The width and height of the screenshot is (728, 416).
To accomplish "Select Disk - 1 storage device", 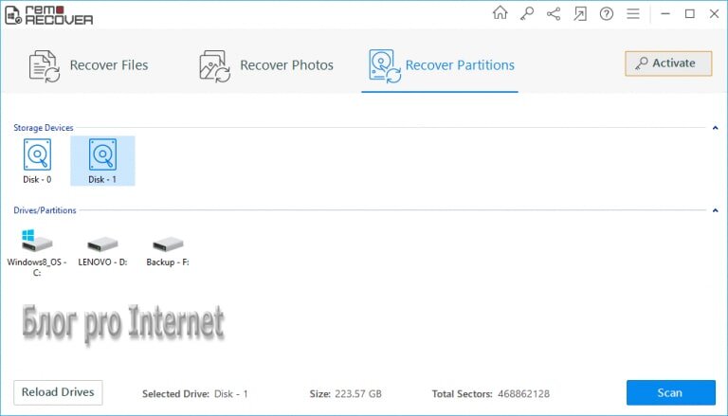I will pyautogui.click(x=102, y=161).
